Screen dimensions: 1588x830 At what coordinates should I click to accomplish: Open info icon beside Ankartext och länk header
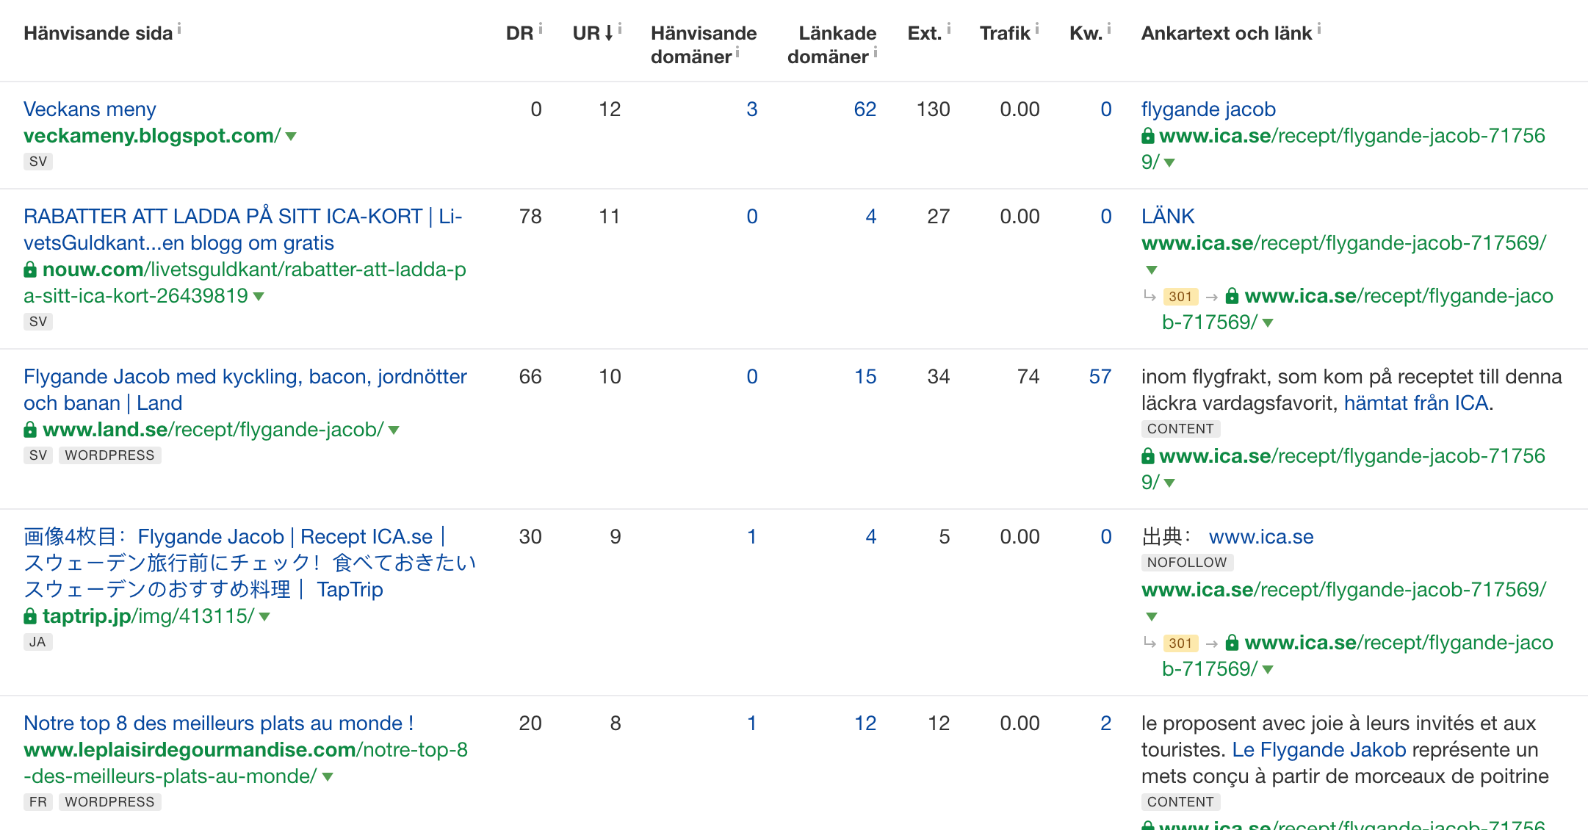coord(1319,29)
